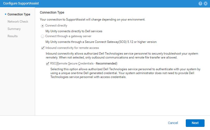
Task: Click the Secure Connect Gateway version description
Action: pyautogui.click(x=101, y=42)
